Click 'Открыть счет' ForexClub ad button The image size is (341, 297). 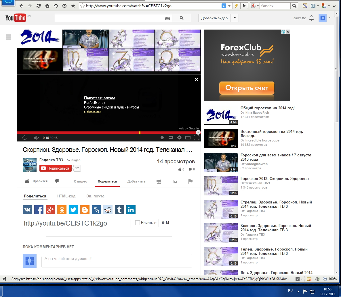(247, 88)
